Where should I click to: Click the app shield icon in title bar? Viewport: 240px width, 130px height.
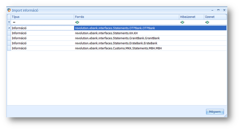click(x=9, y=10)
